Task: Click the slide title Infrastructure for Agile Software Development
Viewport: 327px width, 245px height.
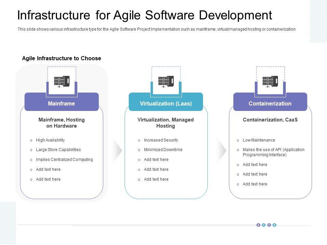Action: (x=144, y=15)
